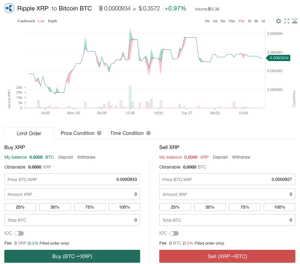
Task: Open Deposit link for XRP balance
Action: point(220,157)
